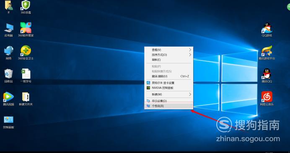Expand the 排序方式(O) submenu

(x=168, y=55)
